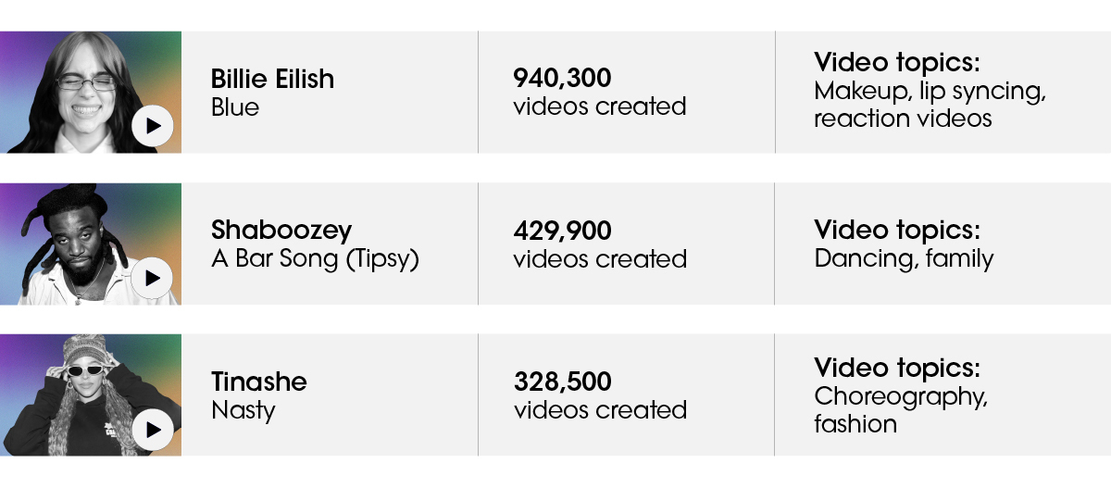Viewport: 1111px width, 488px height.
Task: Open Billie Eilish's photo thumbnail
Action: pos(91,92)
